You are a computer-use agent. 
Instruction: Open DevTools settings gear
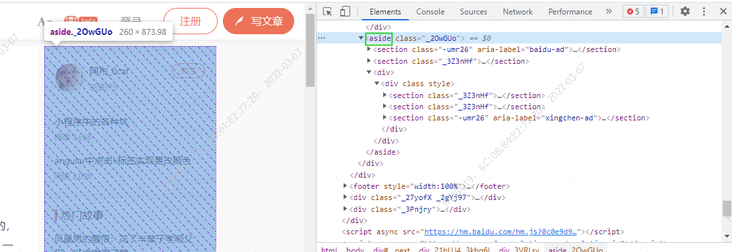coord(685,12)
